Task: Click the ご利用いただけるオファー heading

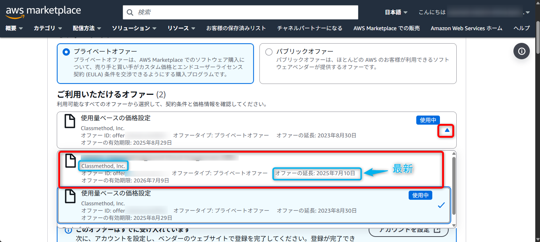Action: click(111, 95)
